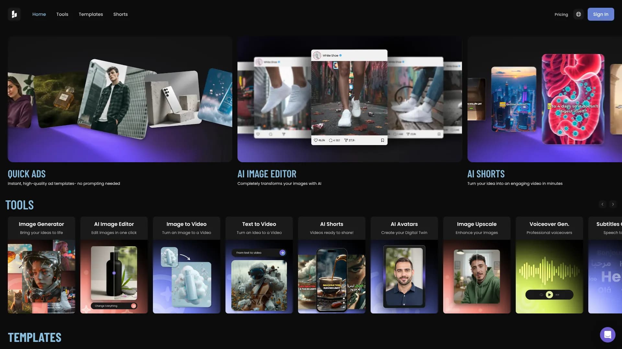Viewport: 622px width, 349px height.
Task: Click the before/after divider on Image Upscale
Action: (477, 277)
